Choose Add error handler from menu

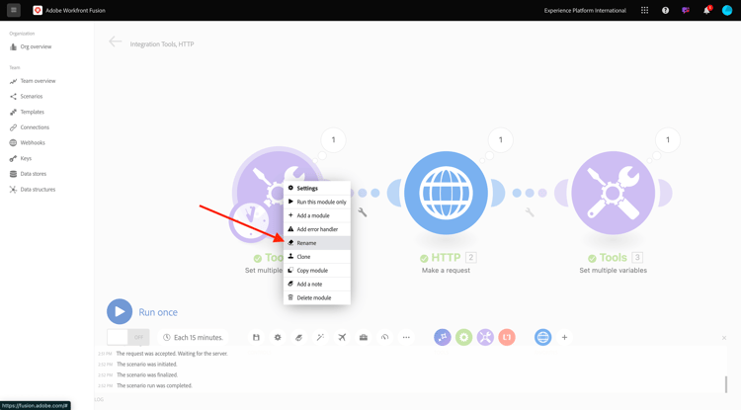pyautogui.click(x=316, y=229)
